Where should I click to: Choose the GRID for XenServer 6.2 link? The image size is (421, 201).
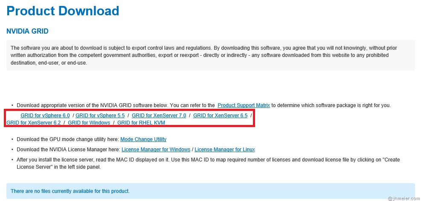tap(33, 123)
